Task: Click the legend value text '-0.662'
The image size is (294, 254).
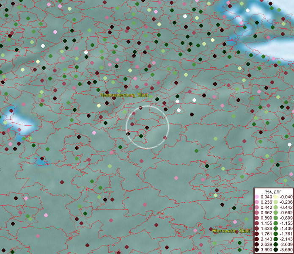Action: (286, 213)
